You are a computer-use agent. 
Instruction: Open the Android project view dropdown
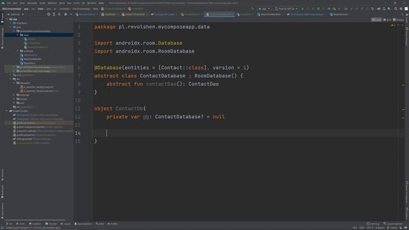click(16, 14)
